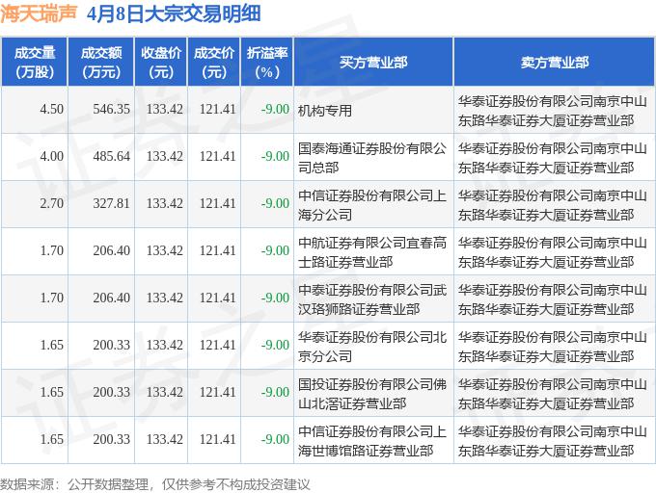Select the 成交量(万股) column header

[x=35, y=63]
